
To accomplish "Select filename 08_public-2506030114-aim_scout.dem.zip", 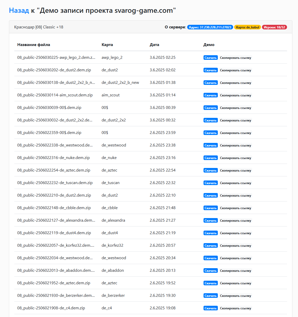I will [x=55, y=95].
